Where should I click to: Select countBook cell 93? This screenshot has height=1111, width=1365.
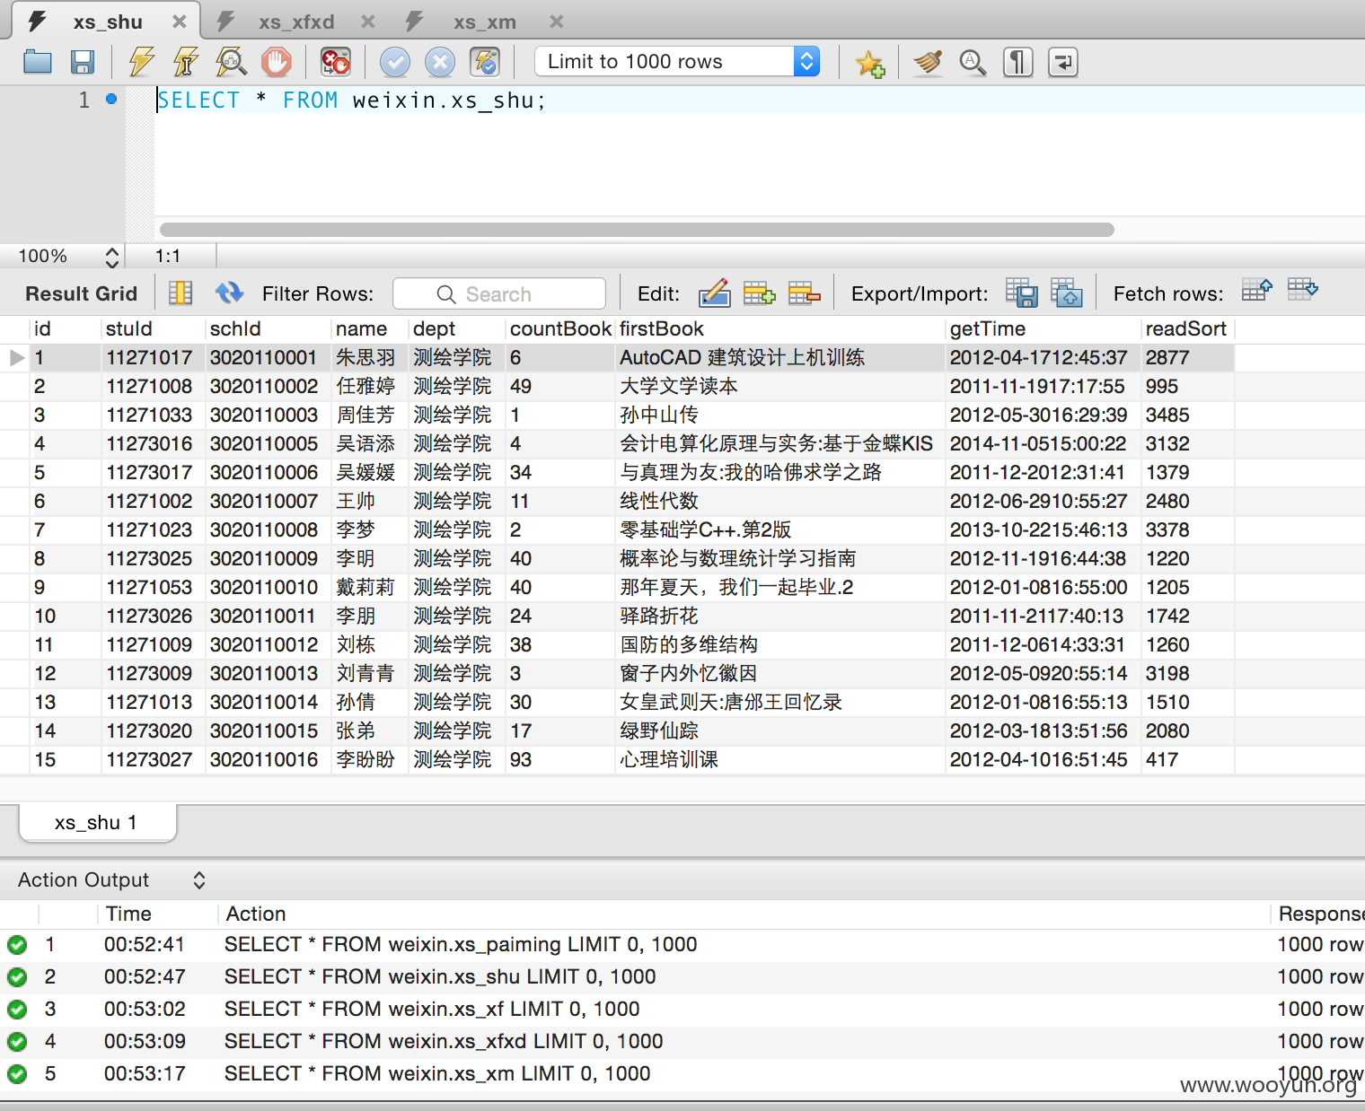560,760
